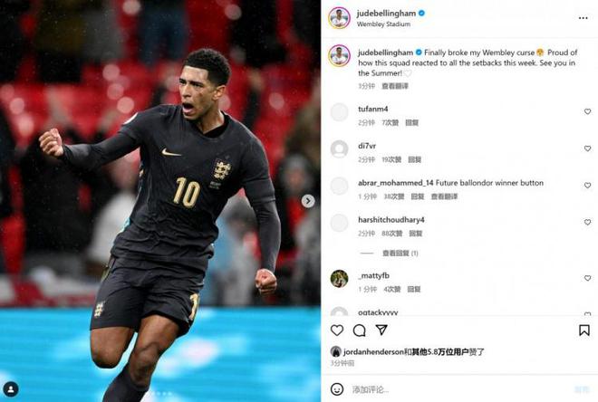Share post via paper plane icon
The height and width of the screenshot is (402, 598).
[x=381, y=330]
